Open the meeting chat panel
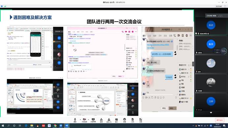This screenshot has width=228, height=128. tap(116, 120)
